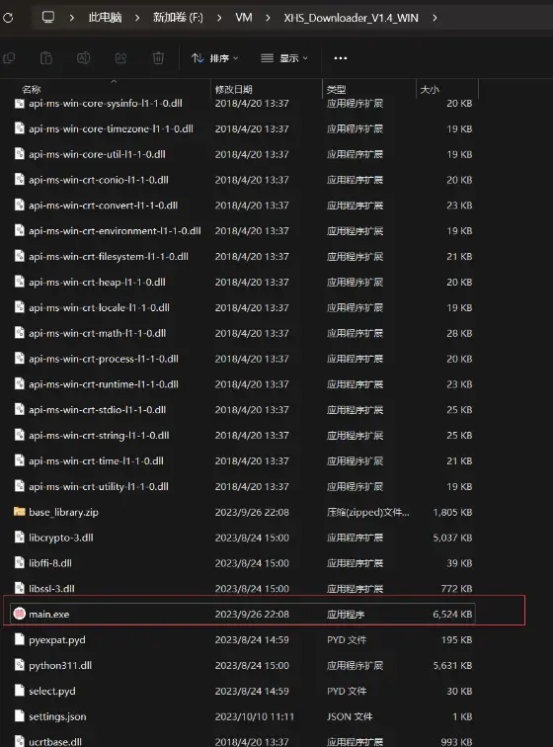Select file api-ms-win-crt-locale-l1-1-0.dll
This screenshot has height=747, width=553.
[x=99, y=307]
